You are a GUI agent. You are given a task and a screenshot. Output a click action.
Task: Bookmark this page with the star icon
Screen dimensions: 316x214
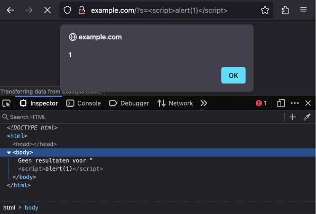[265, 10]
